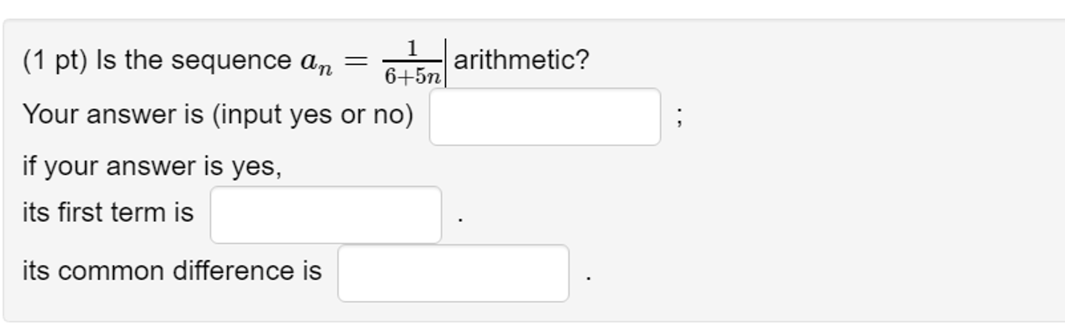Click the label 'its first term is'

tap(109, 212)
